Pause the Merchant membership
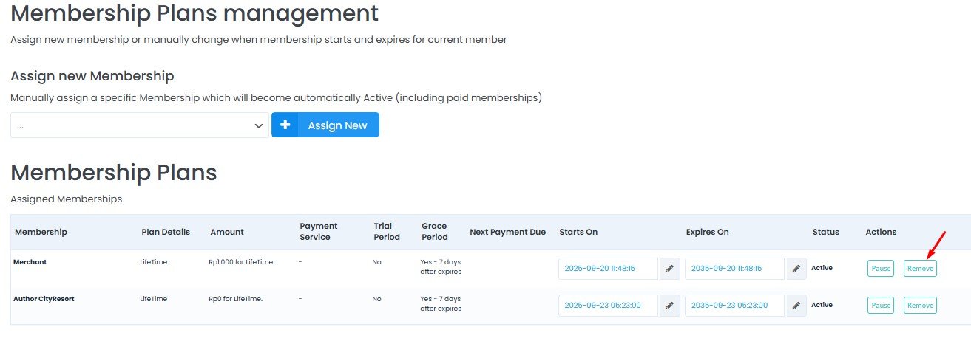Viewport: 971px width, 358px height. 880,269
